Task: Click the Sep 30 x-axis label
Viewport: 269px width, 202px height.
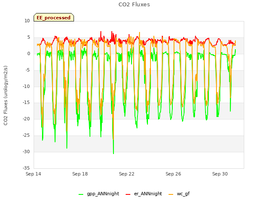Action: point(220,174)
